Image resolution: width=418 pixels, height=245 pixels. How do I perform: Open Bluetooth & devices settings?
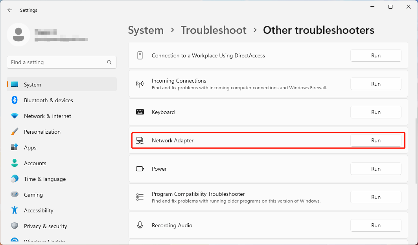click(x=62, y=100)
